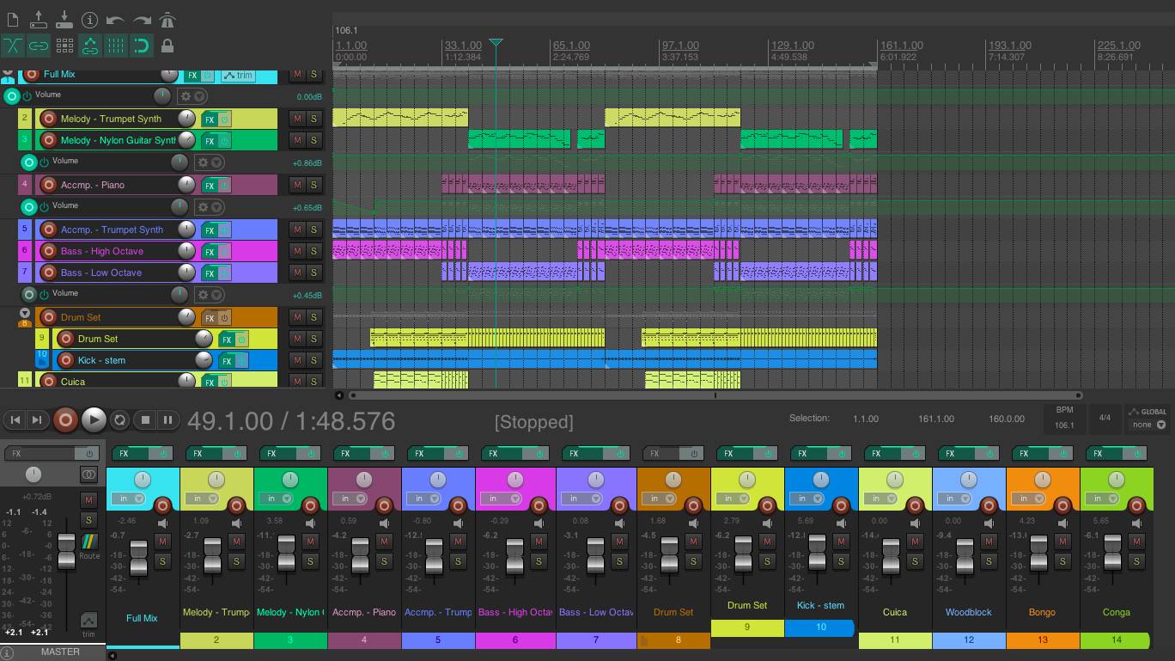Collapse the Drum Set folder track

tap(25, 313)
